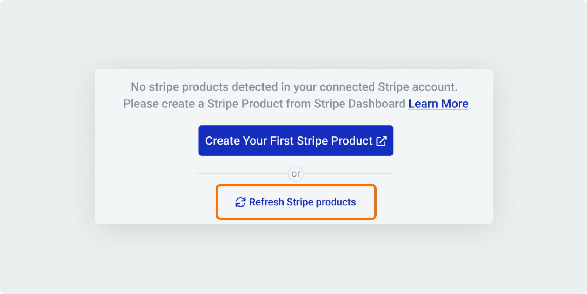Click the word "More" in the underlined link
Viewport: 587px width, 294px height.
coord(455,104)
